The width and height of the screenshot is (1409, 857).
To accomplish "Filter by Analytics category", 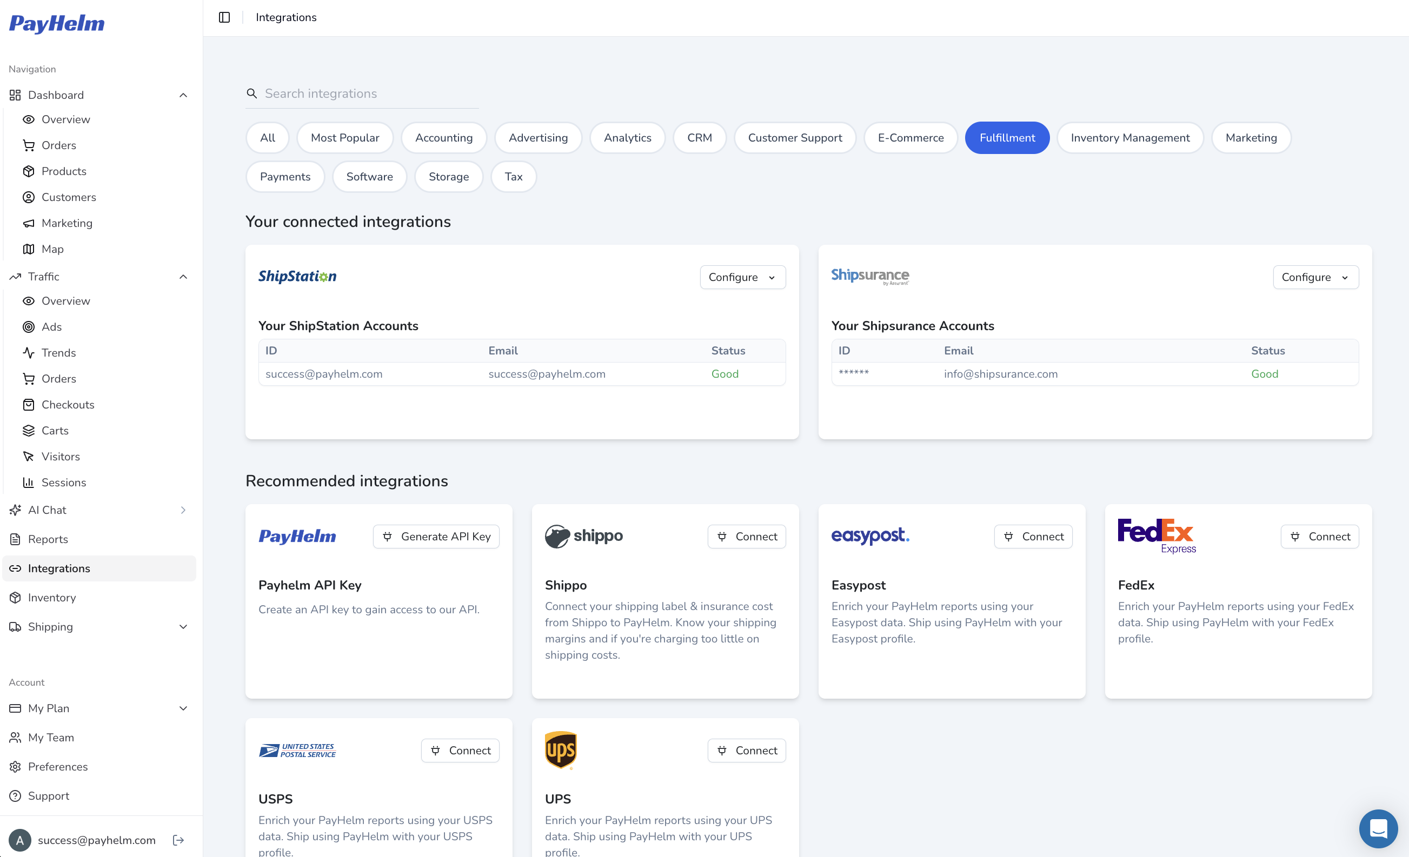I will 627,138.
